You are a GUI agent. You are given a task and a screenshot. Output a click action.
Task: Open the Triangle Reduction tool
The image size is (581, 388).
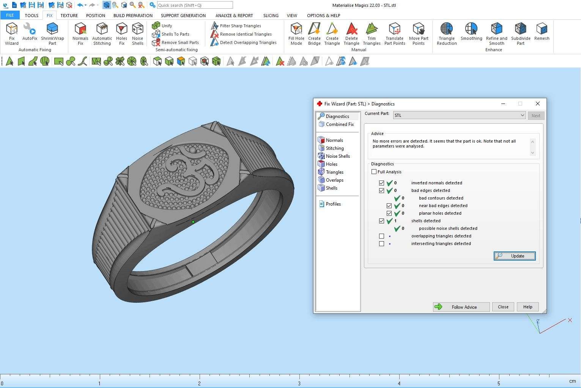pyautogui.click(x=447, y=33)
